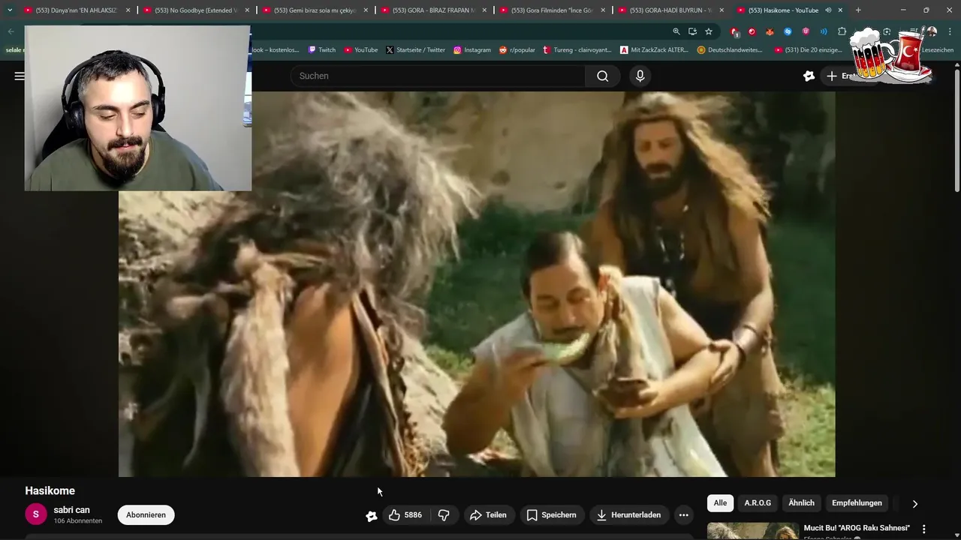Subscribe with the Abonnieren button
961x540 pixels.
146,515
